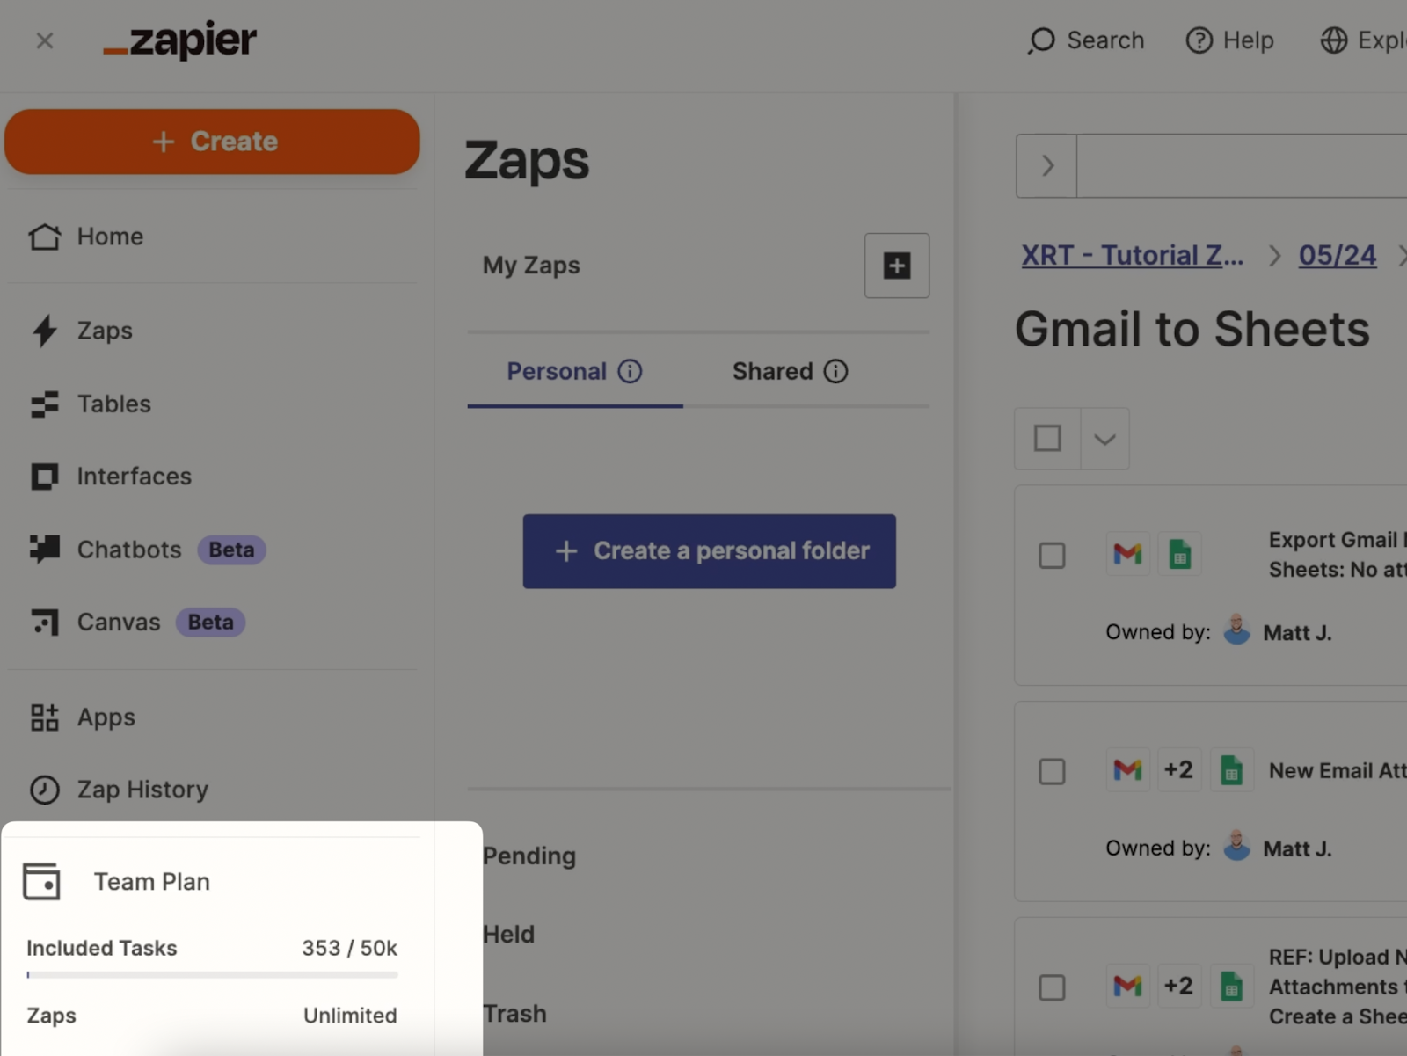Click the +2 badge in the New Email Att row
This screenshot has height=1056, width=1407.
tap(1178, 770)
